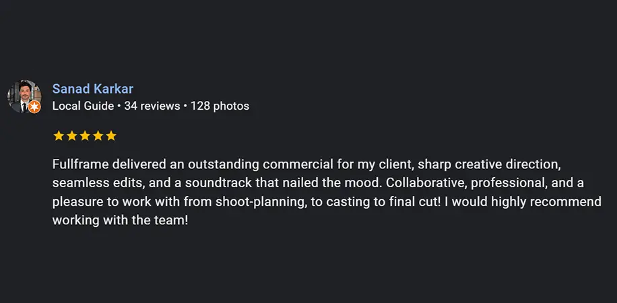
Task: View the 128 photos link
Action: click(220, 106)
